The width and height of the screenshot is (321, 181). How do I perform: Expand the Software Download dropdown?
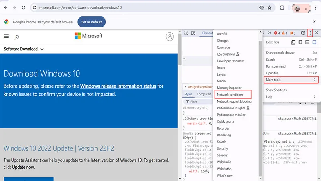[24, 49]
